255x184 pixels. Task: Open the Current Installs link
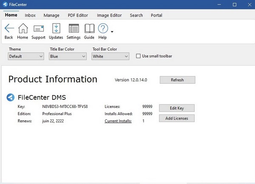point(118,121)
